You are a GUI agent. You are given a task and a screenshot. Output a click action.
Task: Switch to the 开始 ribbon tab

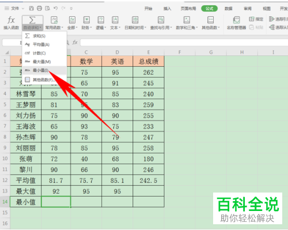click(148, 9)
